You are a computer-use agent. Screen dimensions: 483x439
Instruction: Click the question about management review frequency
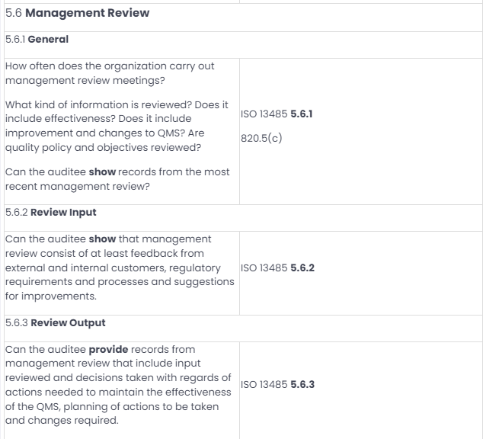click(110, 73)
